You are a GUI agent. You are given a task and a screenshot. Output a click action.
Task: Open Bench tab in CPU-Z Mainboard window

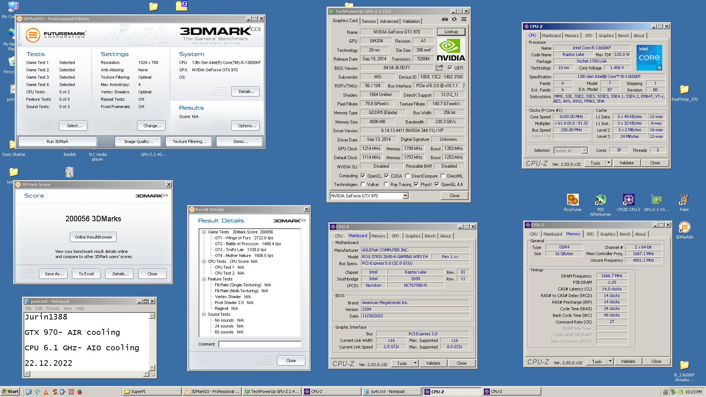pyautogui.click(x=430, y=236)
